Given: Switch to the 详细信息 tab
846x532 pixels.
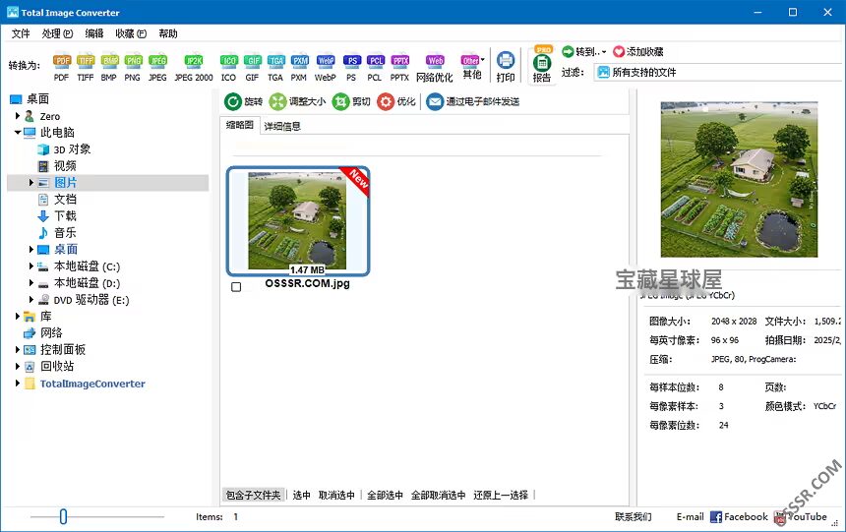Looking at the screenshot, I should (282, 126).
